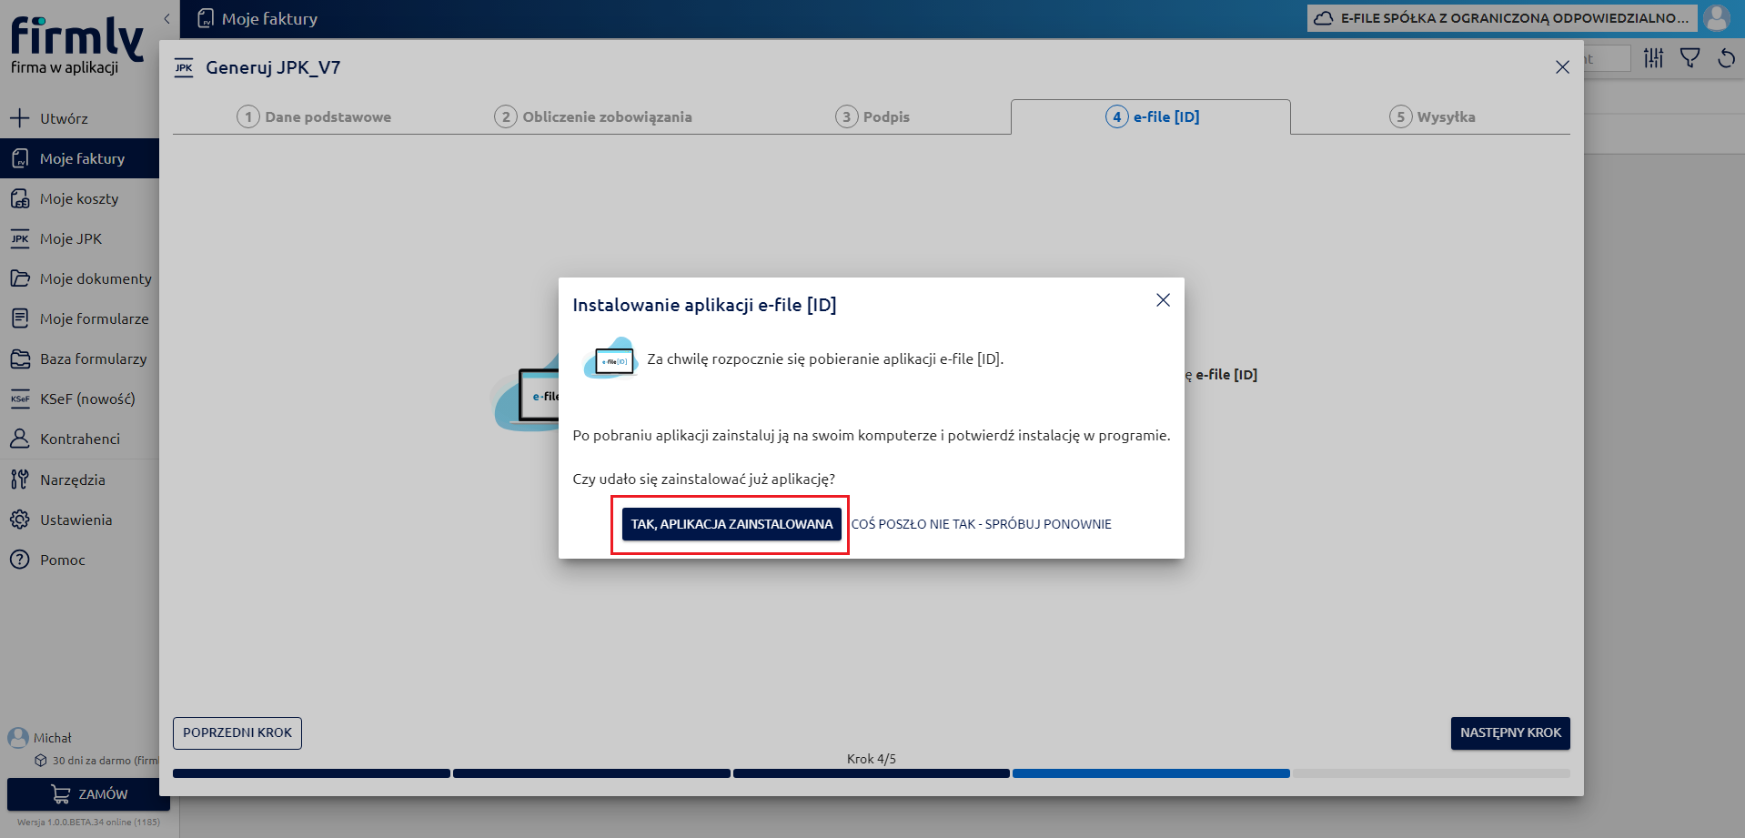Collapse the sidebar with the chevron arrow
1745x838 pixels.
coord(166,18)
